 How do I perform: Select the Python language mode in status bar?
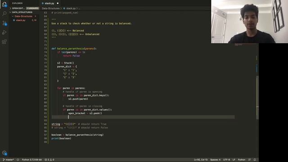coord(242,160)
